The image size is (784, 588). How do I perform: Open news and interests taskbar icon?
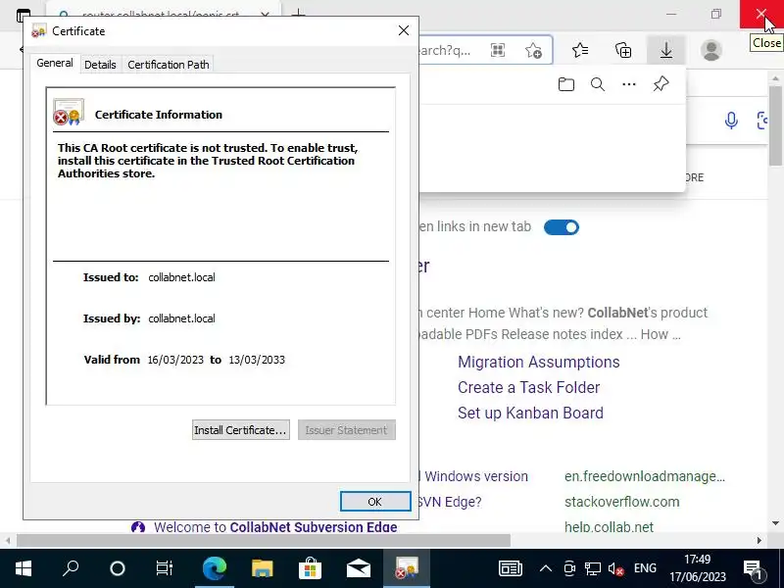coord(511,568)
